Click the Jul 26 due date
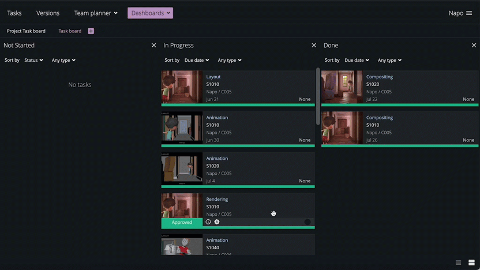The width and height of the screenshot is (480, 270). click(372, 140)
